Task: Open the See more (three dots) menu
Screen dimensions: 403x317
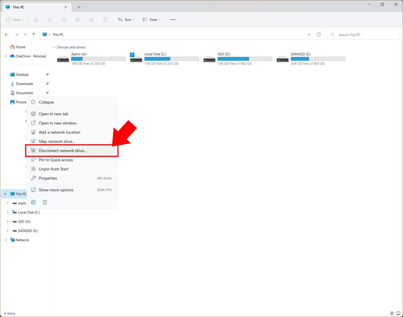Action: click(x=173, y=20)
